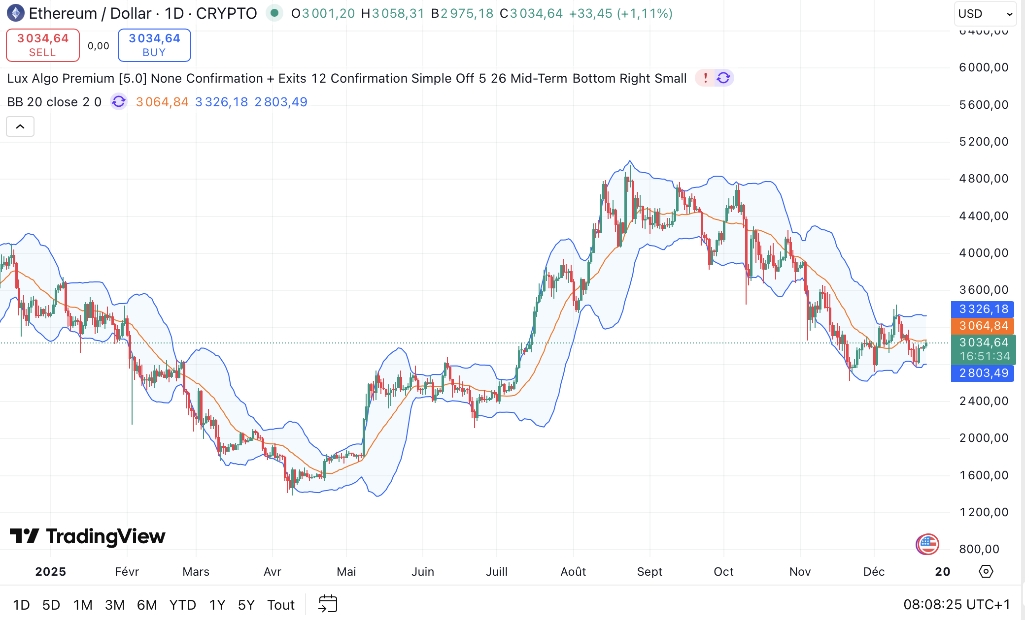This screenshot has height=620, width=1025.
Task: Click the red exclamation warning icon on Lux Algo
Action: click(x=705, y=78)
